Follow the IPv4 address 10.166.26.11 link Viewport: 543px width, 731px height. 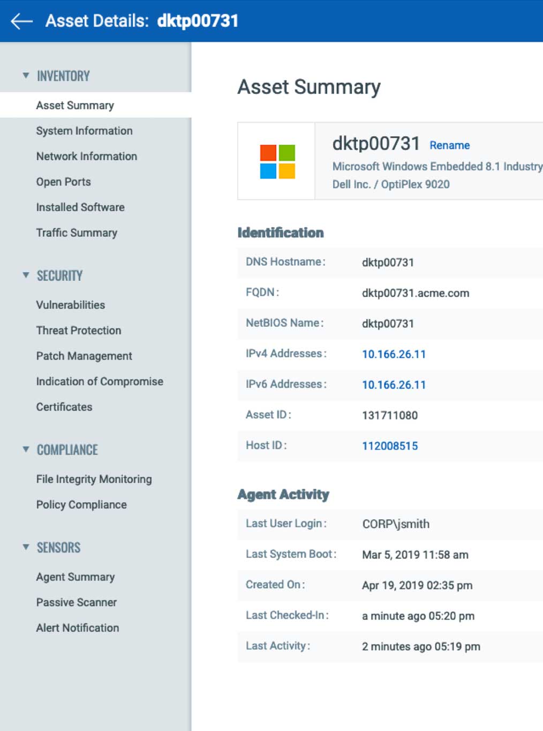pyautogui.click(x=394, y=354)
